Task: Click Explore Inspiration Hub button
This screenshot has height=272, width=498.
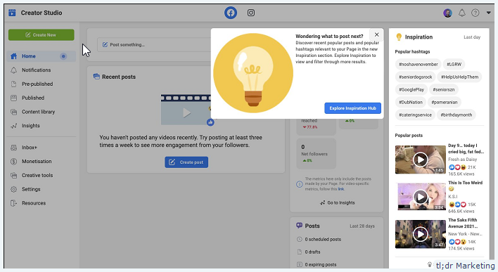Action: 353,108
